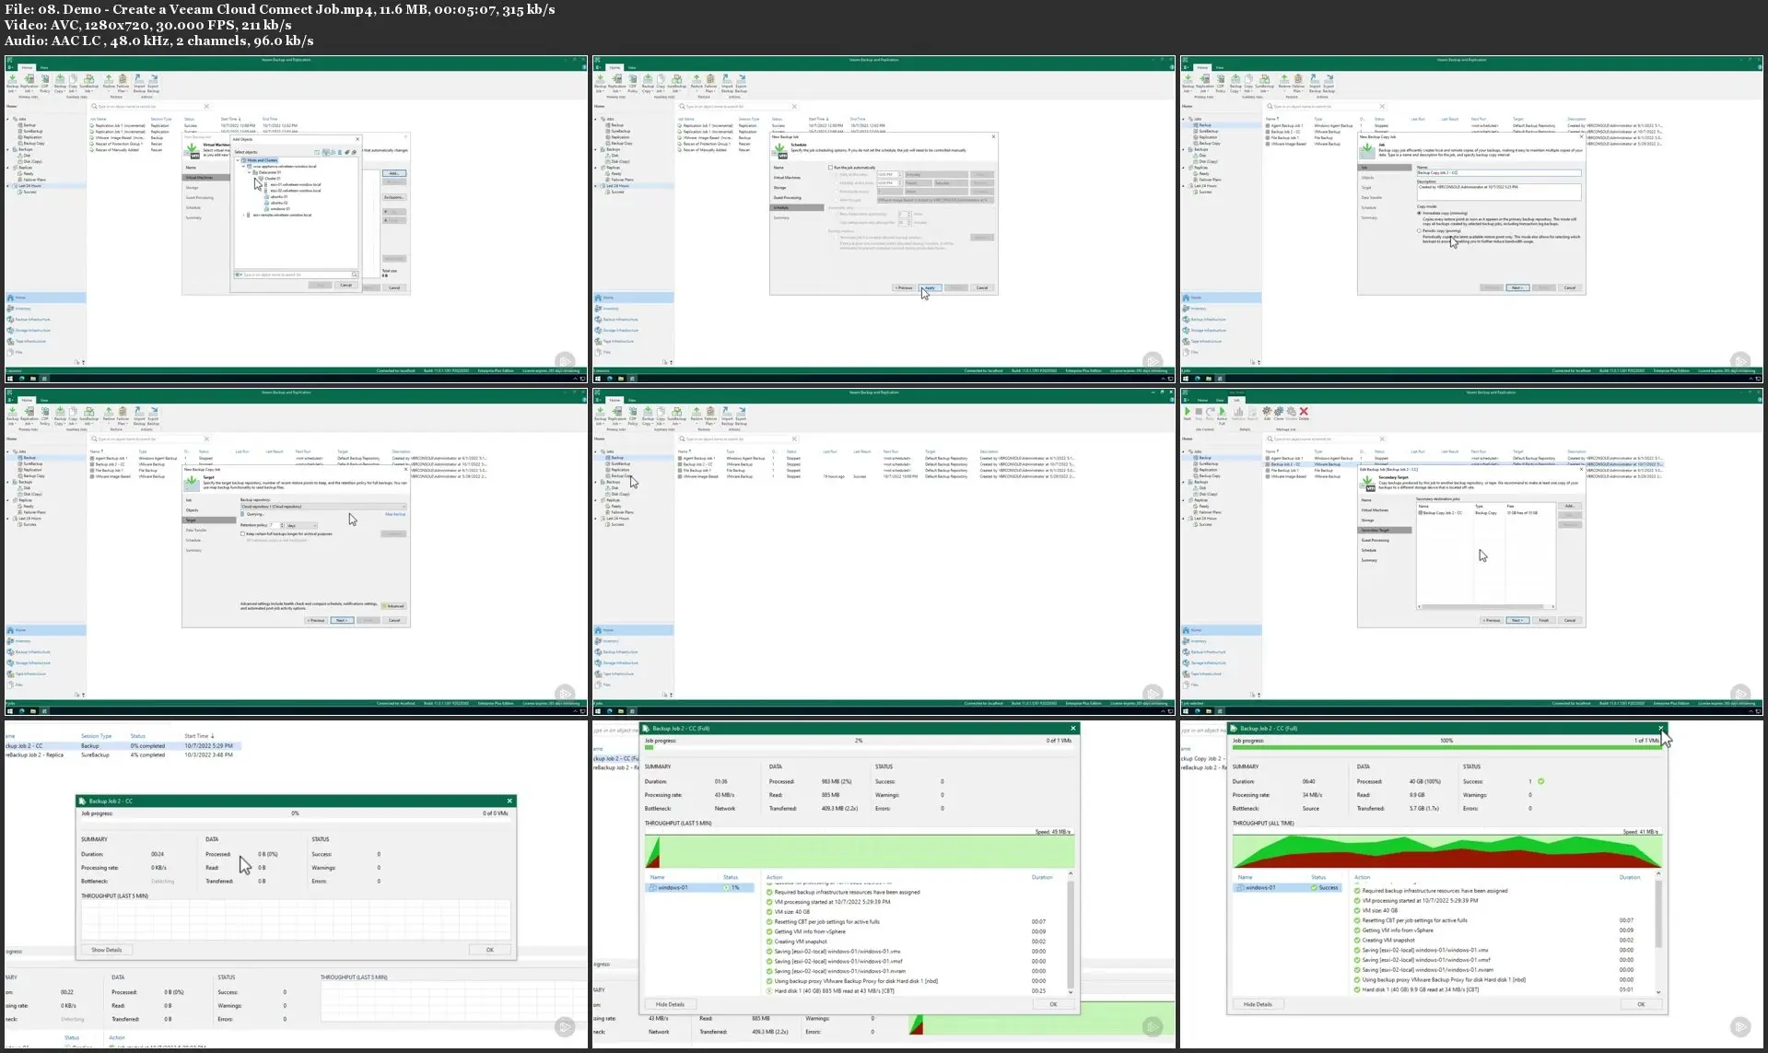Click Start Time column header in 0% progress frame
Screen dimensions: 1768x1053
(x=199, y=736)
